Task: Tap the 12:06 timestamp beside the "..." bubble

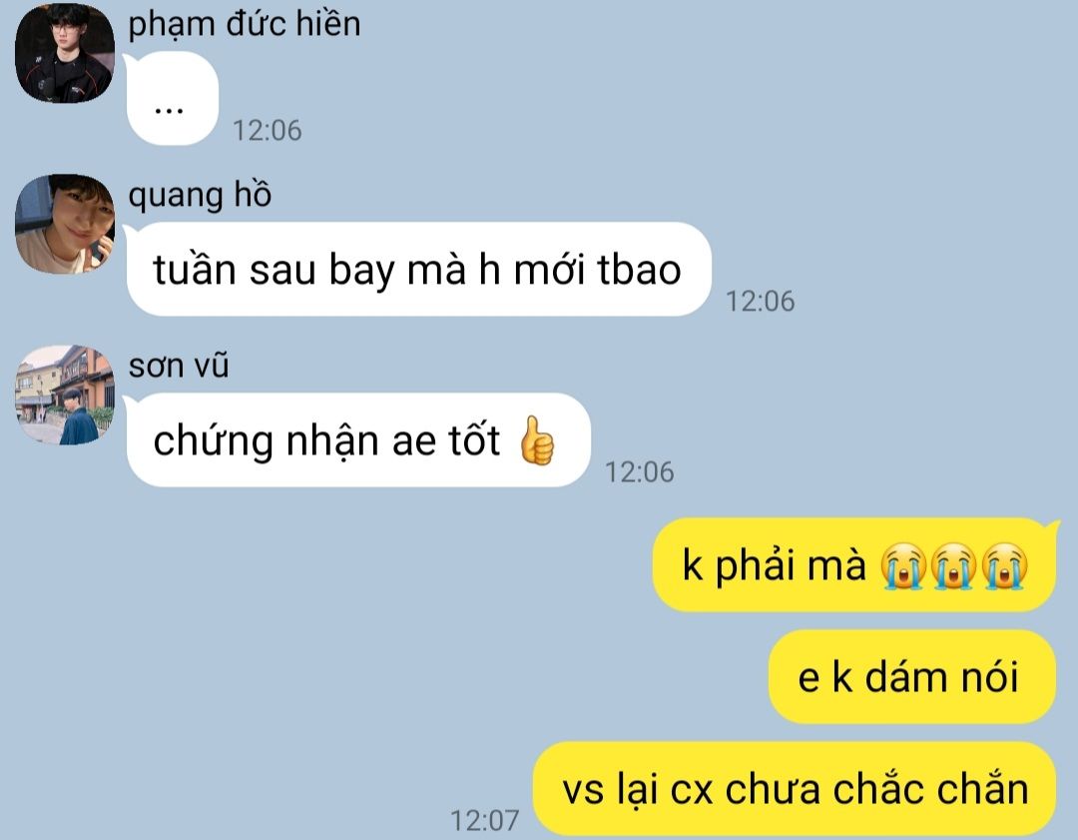Action: (x=268, y=130)
